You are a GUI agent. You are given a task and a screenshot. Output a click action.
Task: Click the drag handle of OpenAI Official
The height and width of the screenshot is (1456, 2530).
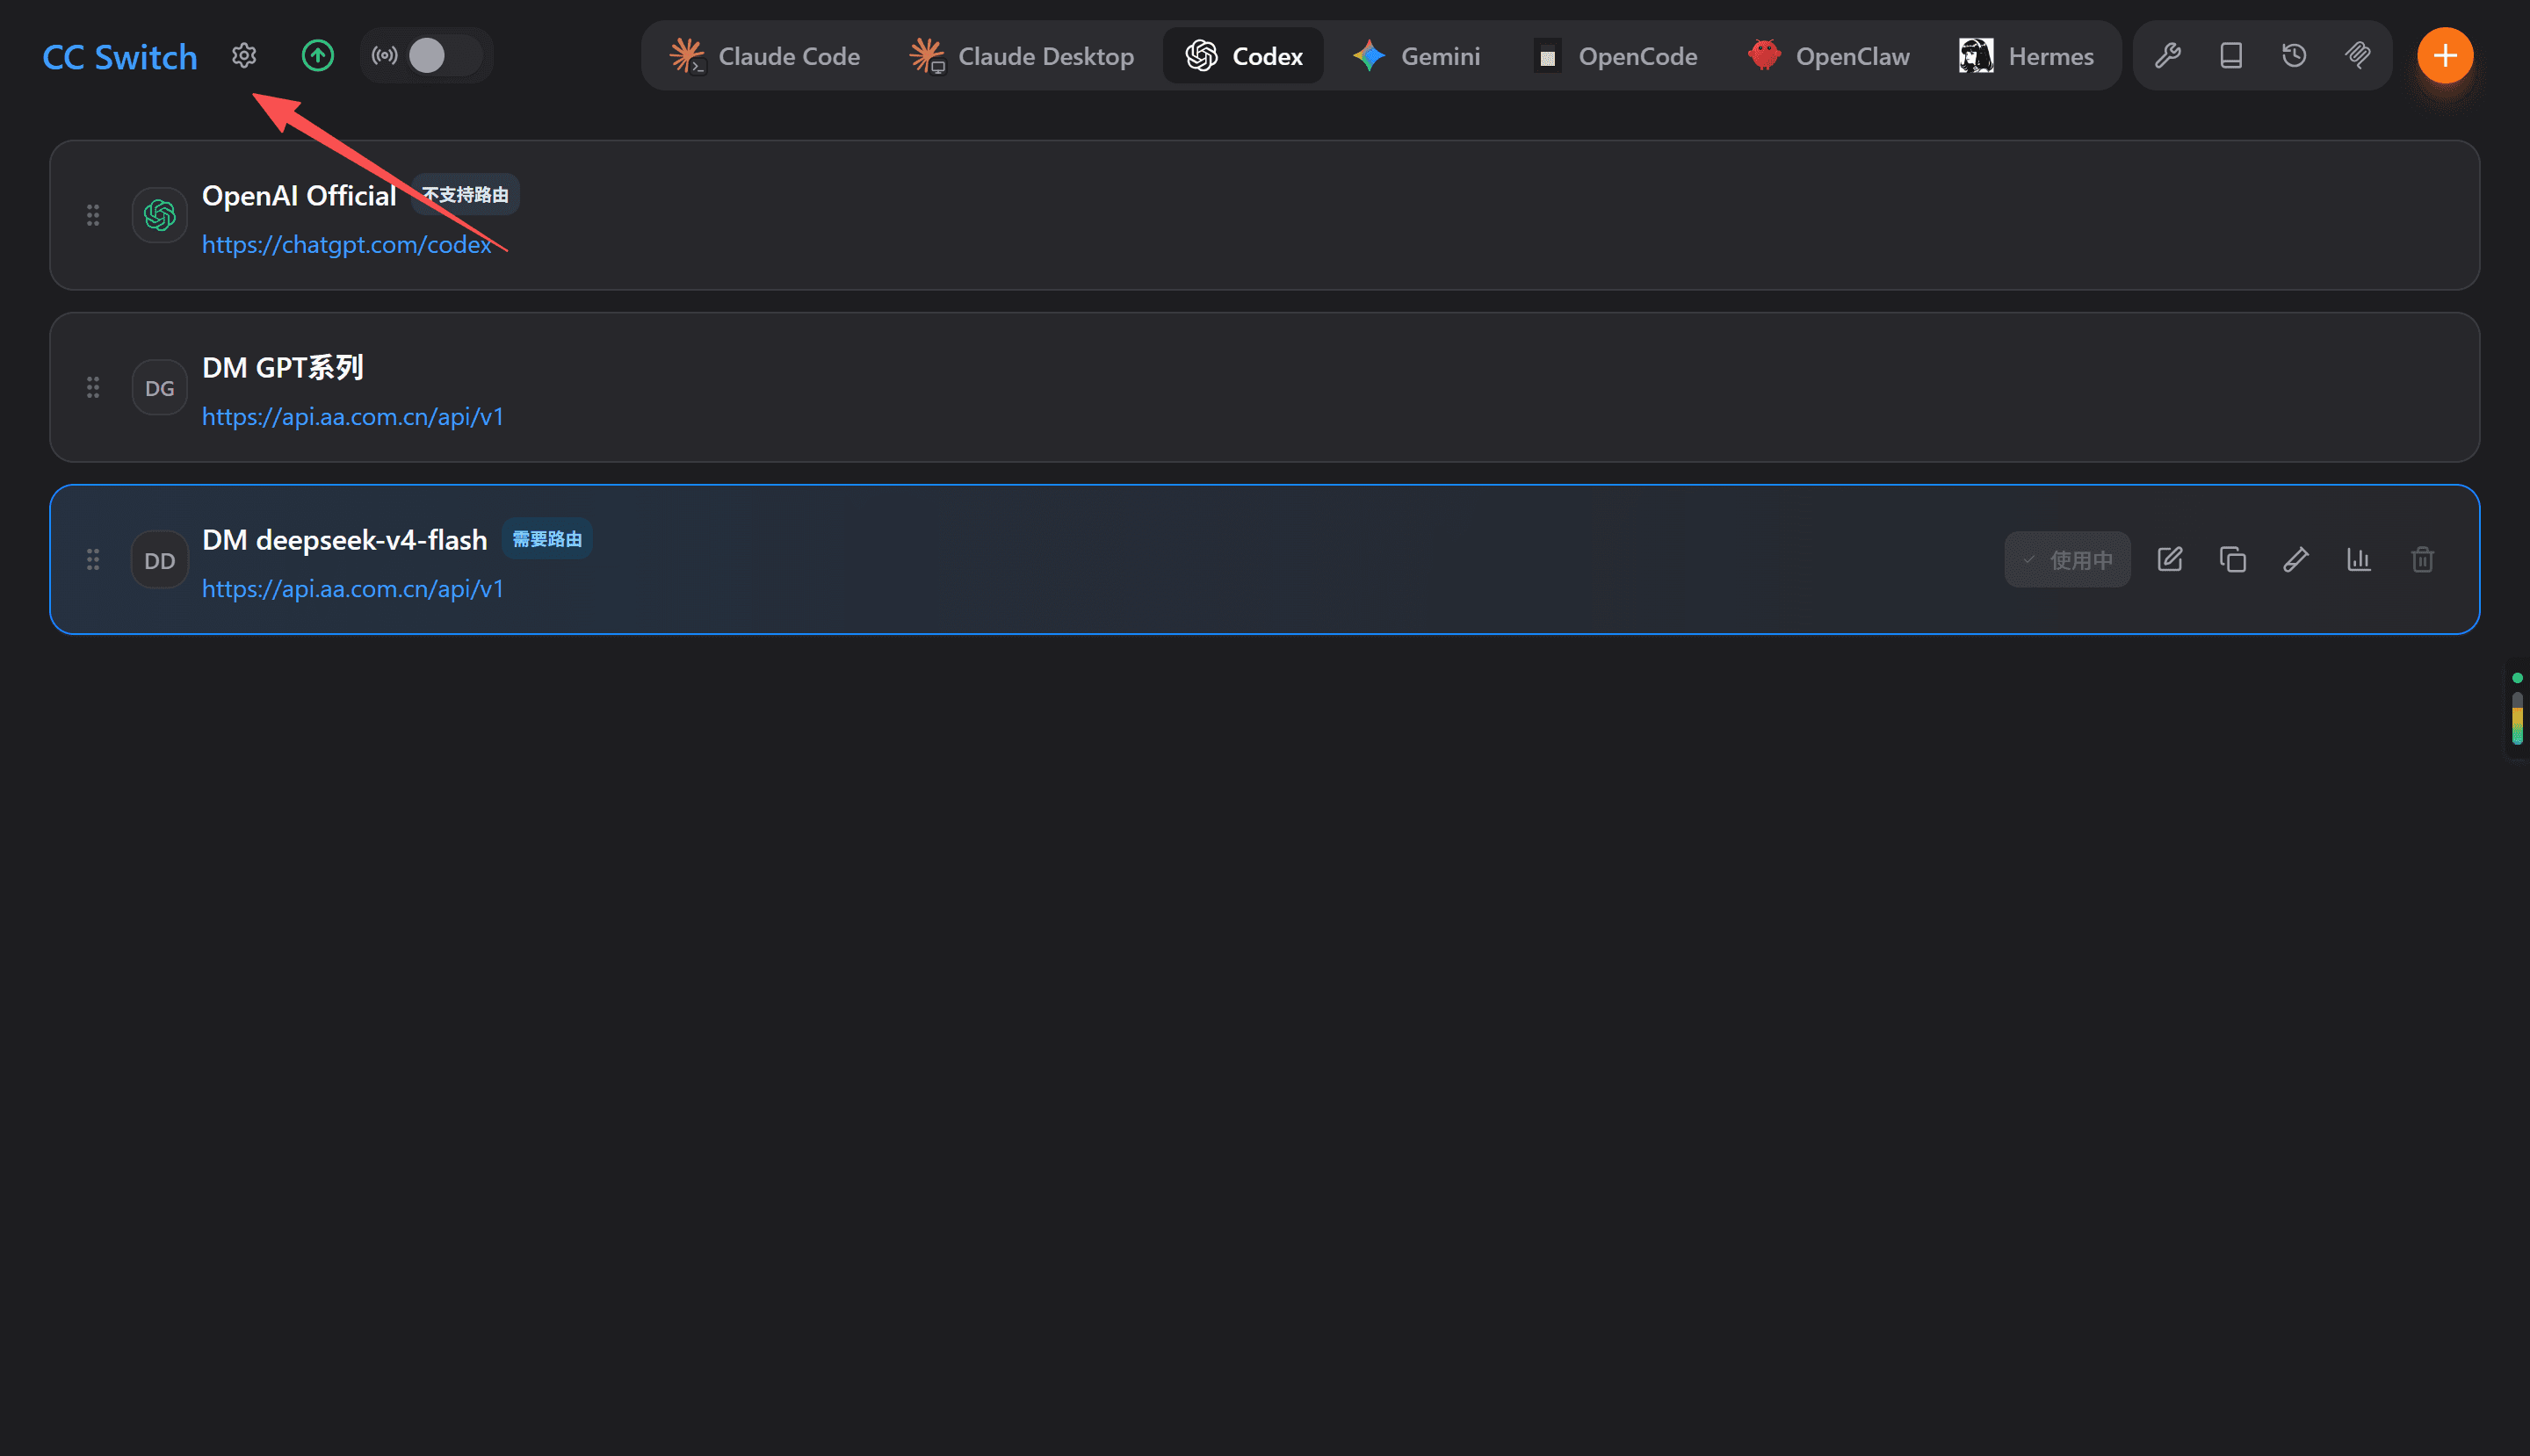tap(93, 216)
